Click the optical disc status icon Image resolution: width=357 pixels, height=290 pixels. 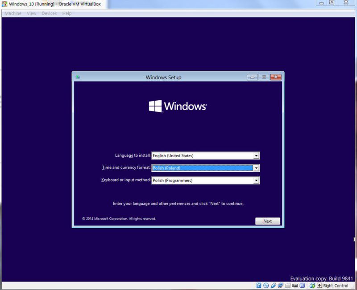(266, 286)
